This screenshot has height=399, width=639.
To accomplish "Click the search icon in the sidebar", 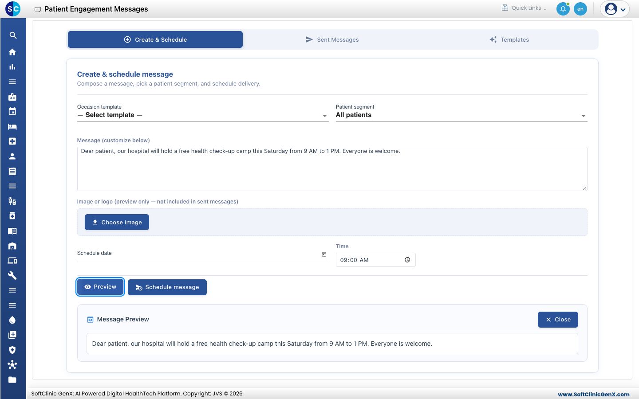I will (x=13, y=35).
